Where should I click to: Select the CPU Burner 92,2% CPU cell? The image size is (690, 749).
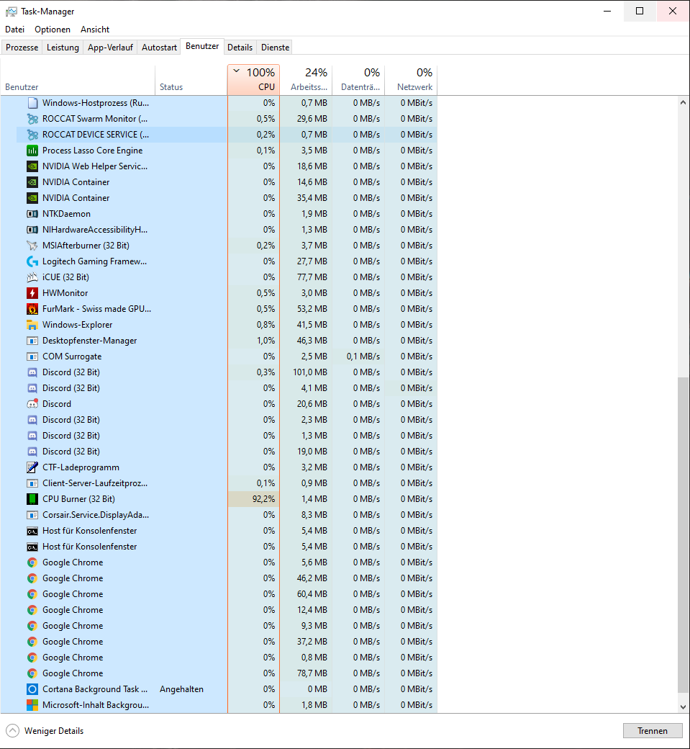click(x=253, y=499)
